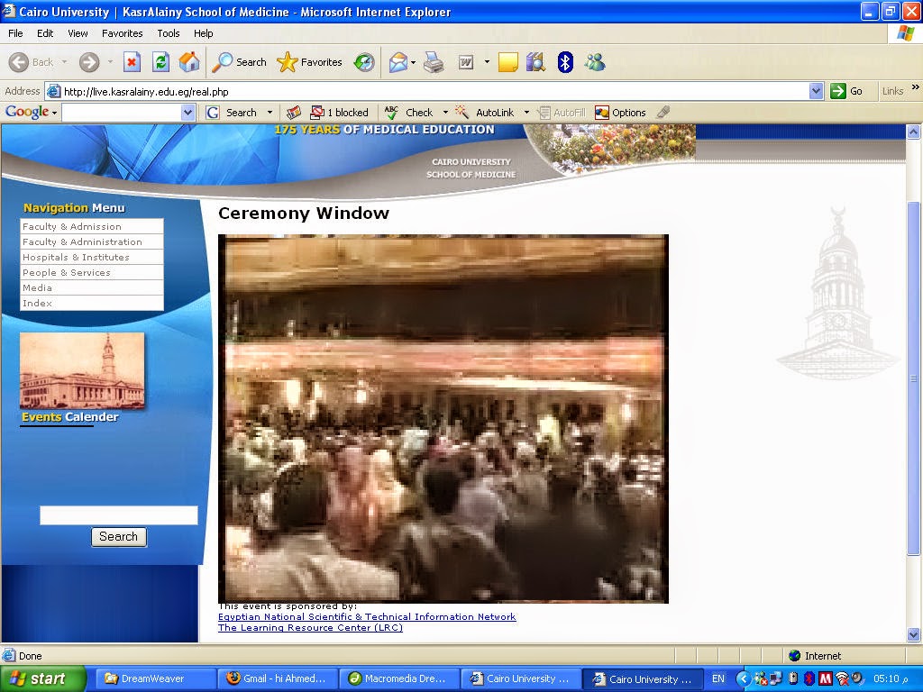Click the Forward arrow in the toolbar
Viewport: 923px width, 692px height.
[89, 62]
